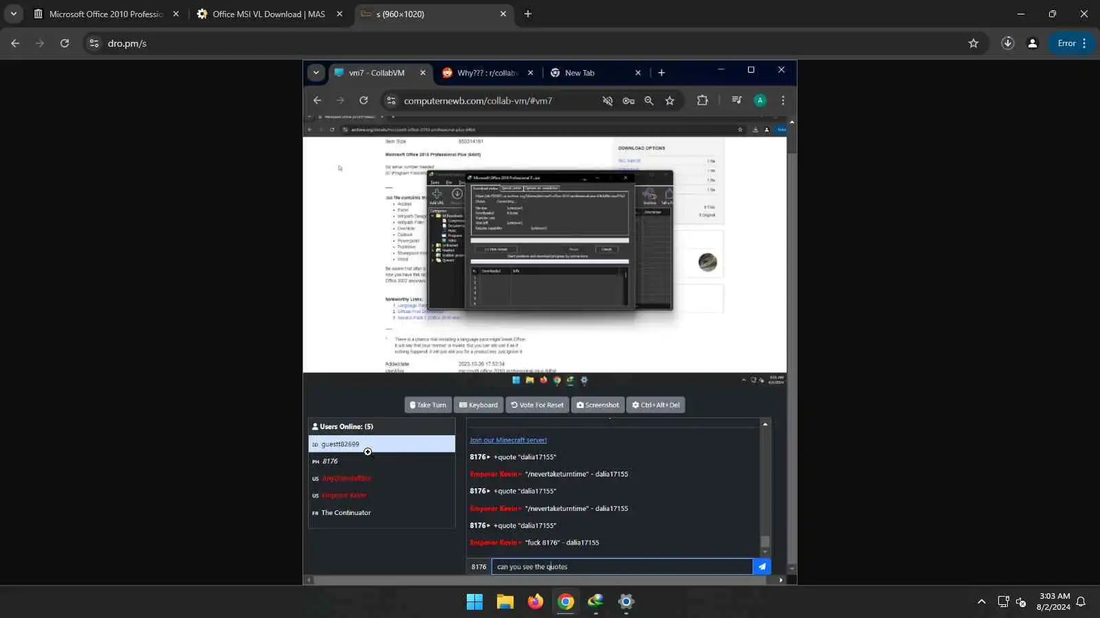Open the Join our Minecraft server! link
Image resolution: width=1100 pixels, height=618 pixels.
point(508,440)
